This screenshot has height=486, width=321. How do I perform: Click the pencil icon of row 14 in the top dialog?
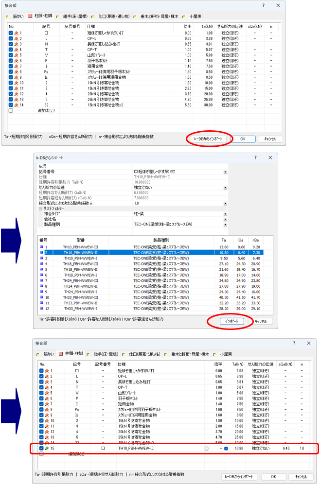[x=17, y=105]
